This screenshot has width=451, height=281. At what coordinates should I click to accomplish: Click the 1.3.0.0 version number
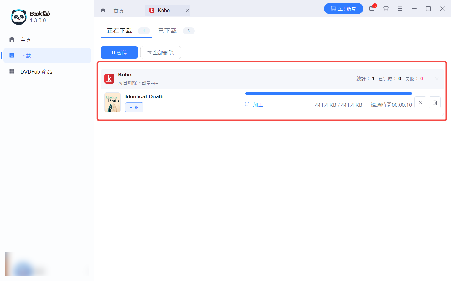[38, 20]
